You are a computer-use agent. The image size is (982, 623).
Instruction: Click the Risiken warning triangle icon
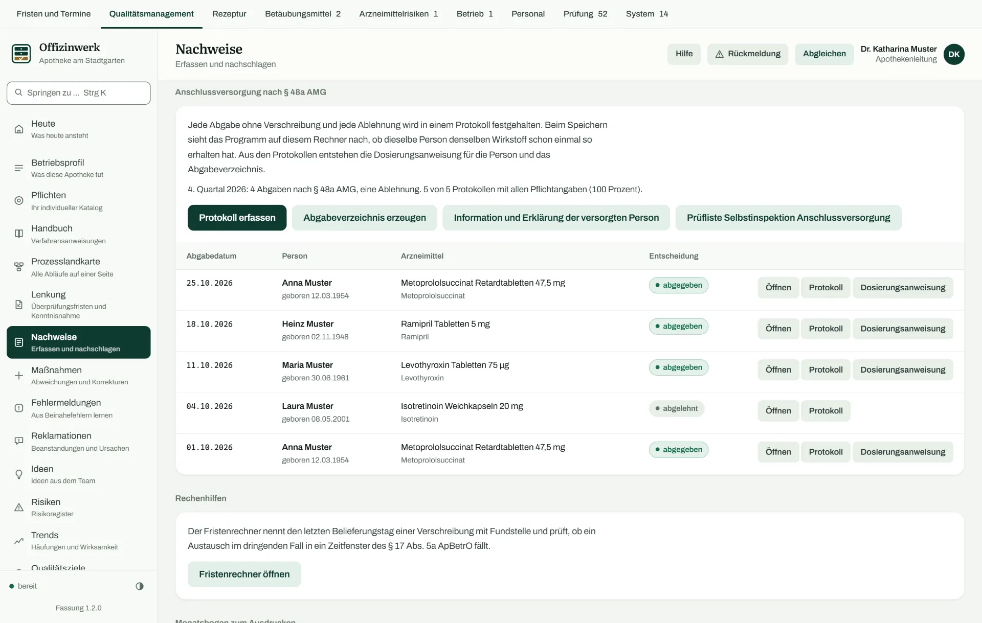coord(19,507)
